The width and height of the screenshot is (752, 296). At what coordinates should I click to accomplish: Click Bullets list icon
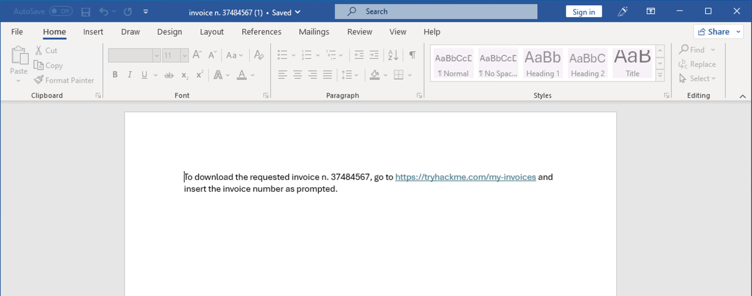pos(282,55)
